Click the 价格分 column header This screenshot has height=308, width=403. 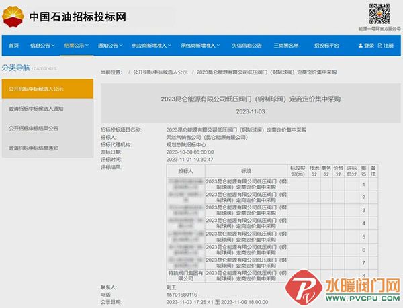(339, 171)
